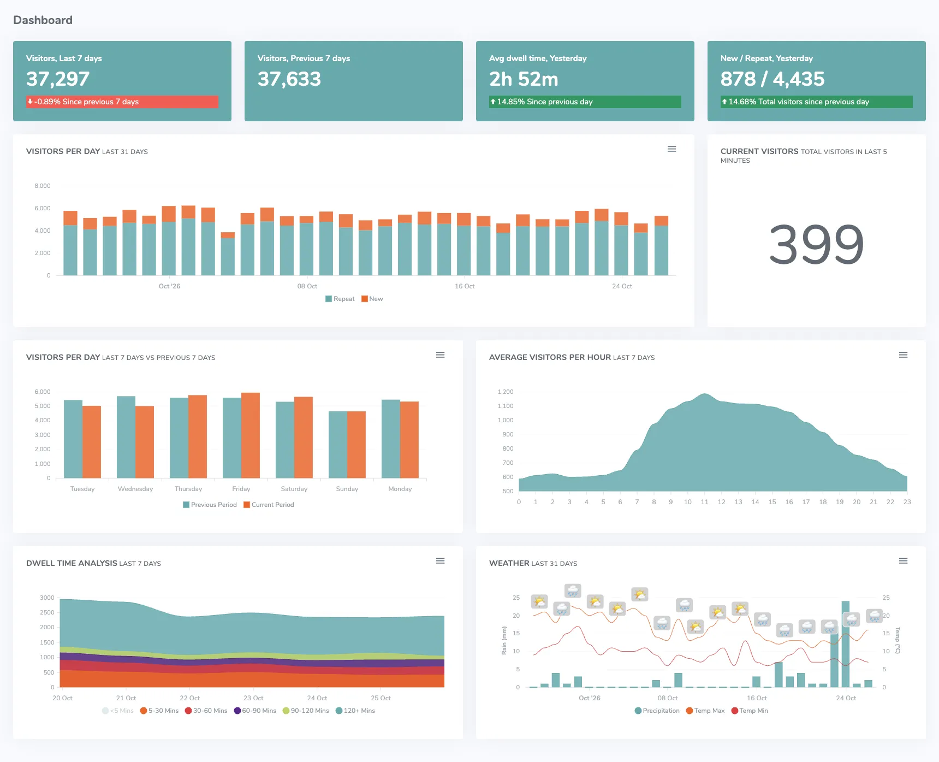Toggle the 30-60 Mins legend entry
Viewport: 939px width, 762px height.
coord(206,711)
